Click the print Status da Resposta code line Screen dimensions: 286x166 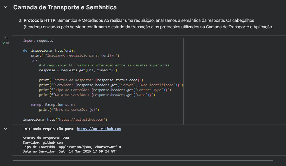[x=91, y=80]
